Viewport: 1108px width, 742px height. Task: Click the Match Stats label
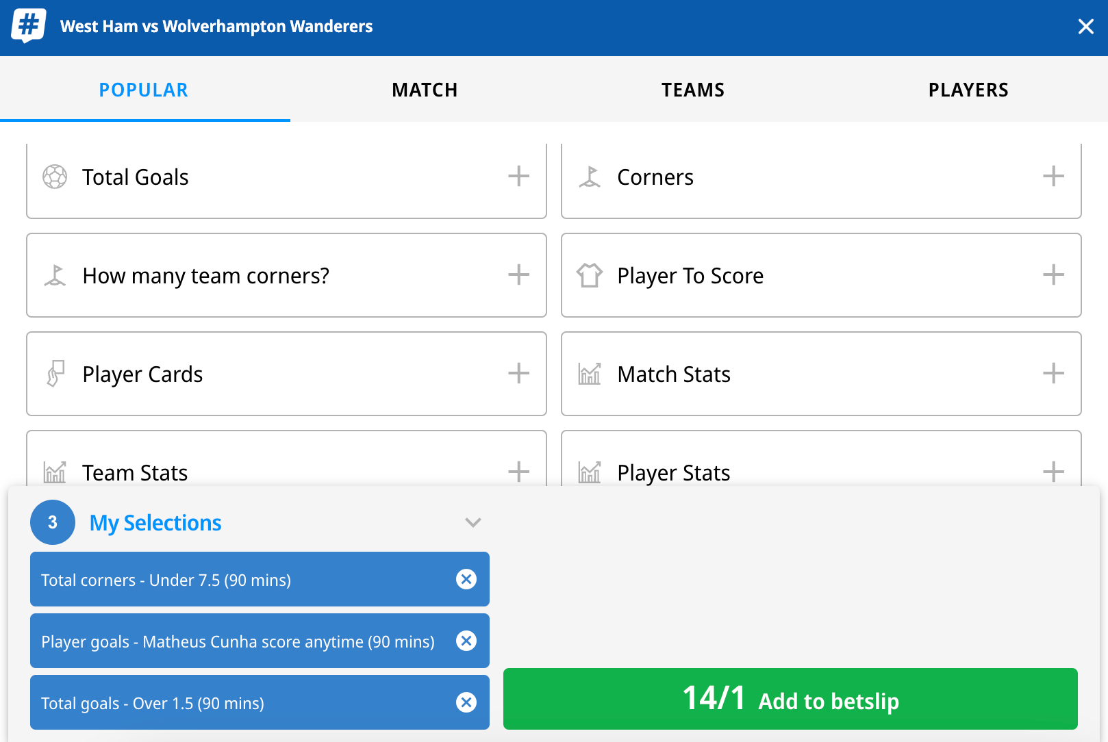674,374
